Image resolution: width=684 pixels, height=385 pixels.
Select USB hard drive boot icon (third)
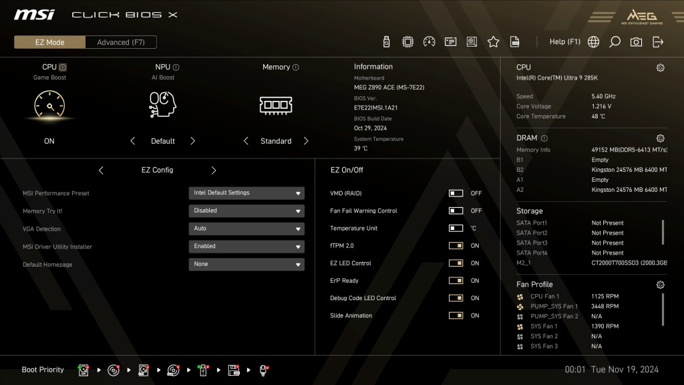click(144, 370)
